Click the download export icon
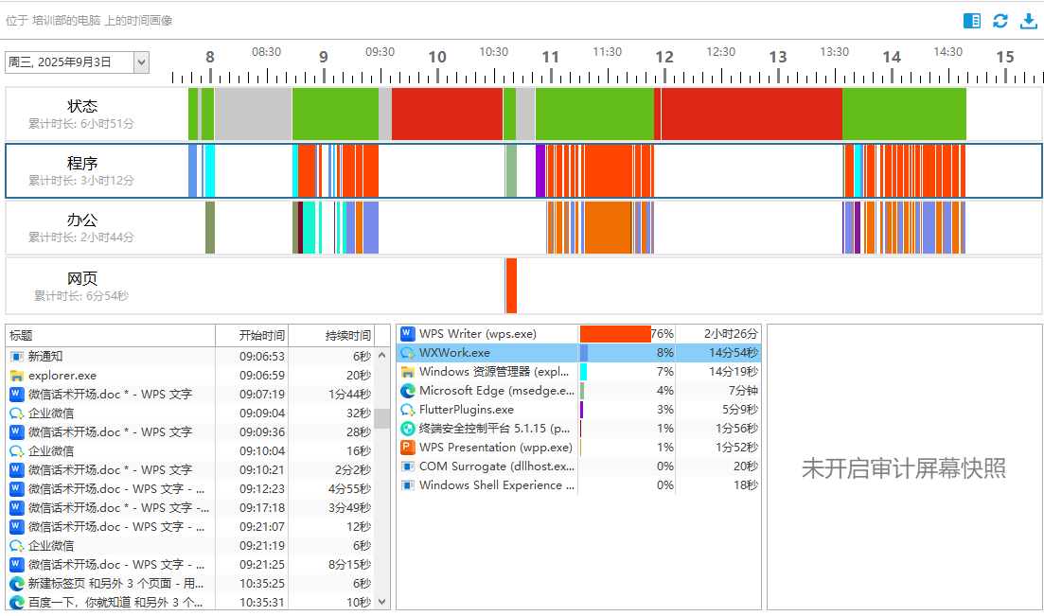 1028,21
